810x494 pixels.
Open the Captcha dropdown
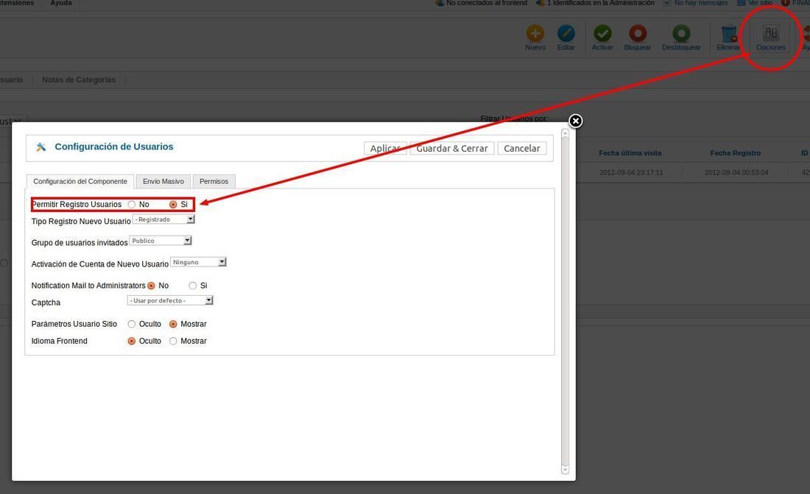[170, 300]
